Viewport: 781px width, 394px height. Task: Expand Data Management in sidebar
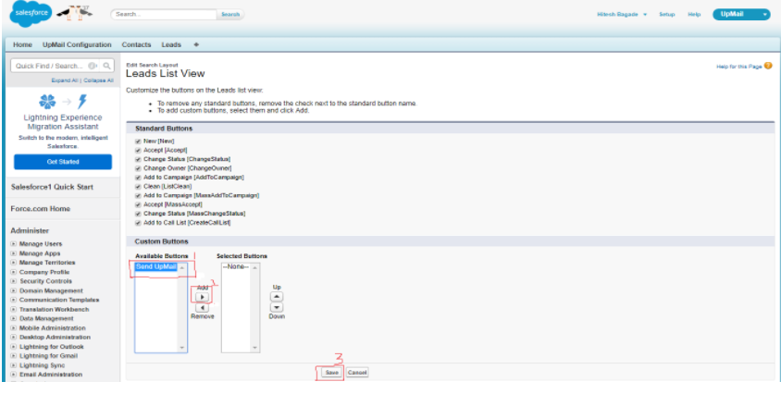point(14,319)
